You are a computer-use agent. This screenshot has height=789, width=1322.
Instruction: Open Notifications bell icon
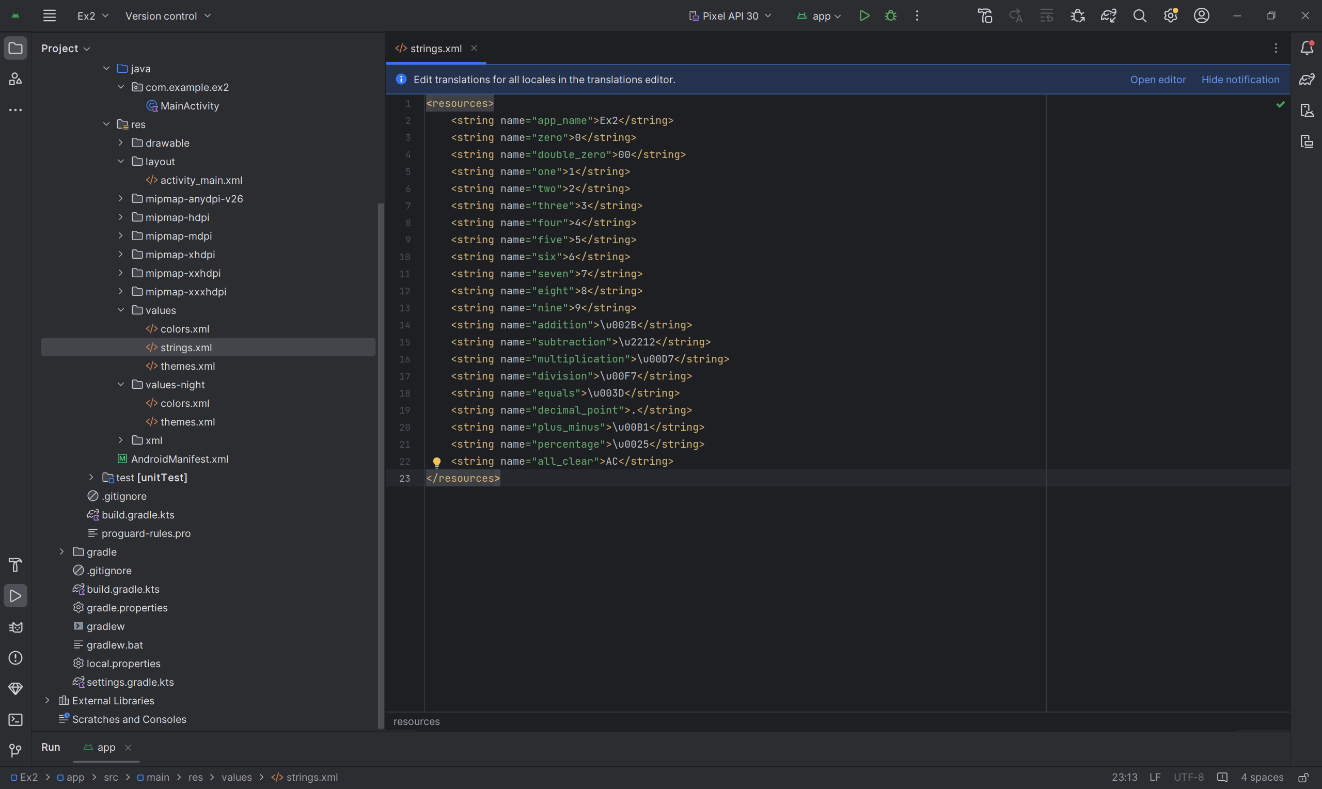coord(1307,49)
